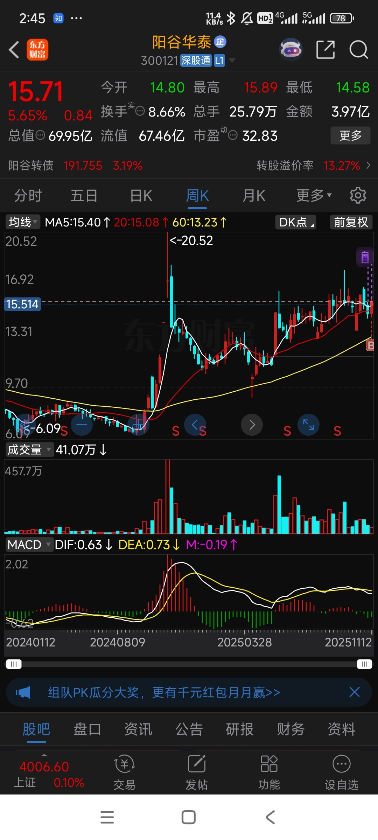This screenshot has width=378, height=840.
Task: Open the 盘口 tab
Action: click(87, 729)
